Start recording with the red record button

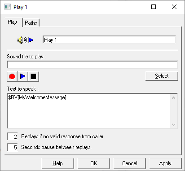click(12, 76)
